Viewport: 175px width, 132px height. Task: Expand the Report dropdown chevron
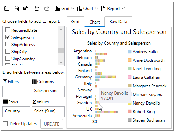tap(123, 9)
